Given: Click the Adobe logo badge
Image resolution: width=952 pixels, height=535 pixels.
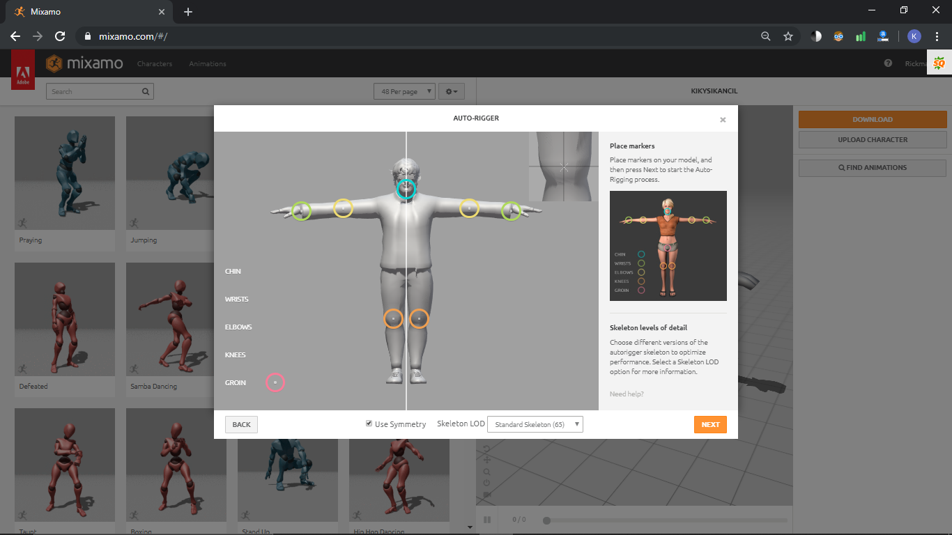Looking at the screenshot, I should point(23,70).
